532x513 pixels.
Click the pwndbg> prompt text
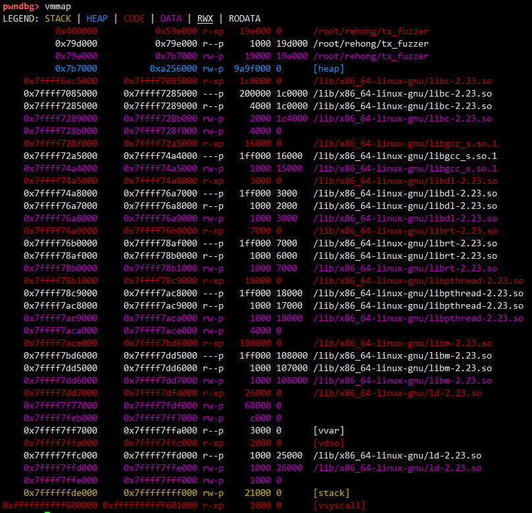[x=21, y=7]
